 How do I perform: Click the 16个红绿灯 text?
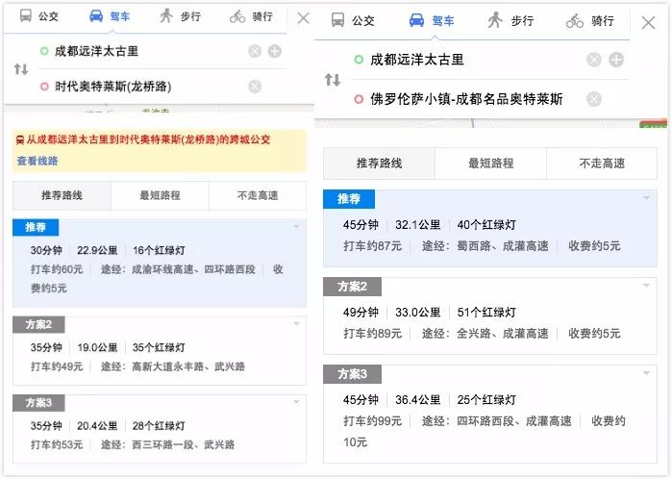(159, 250)
